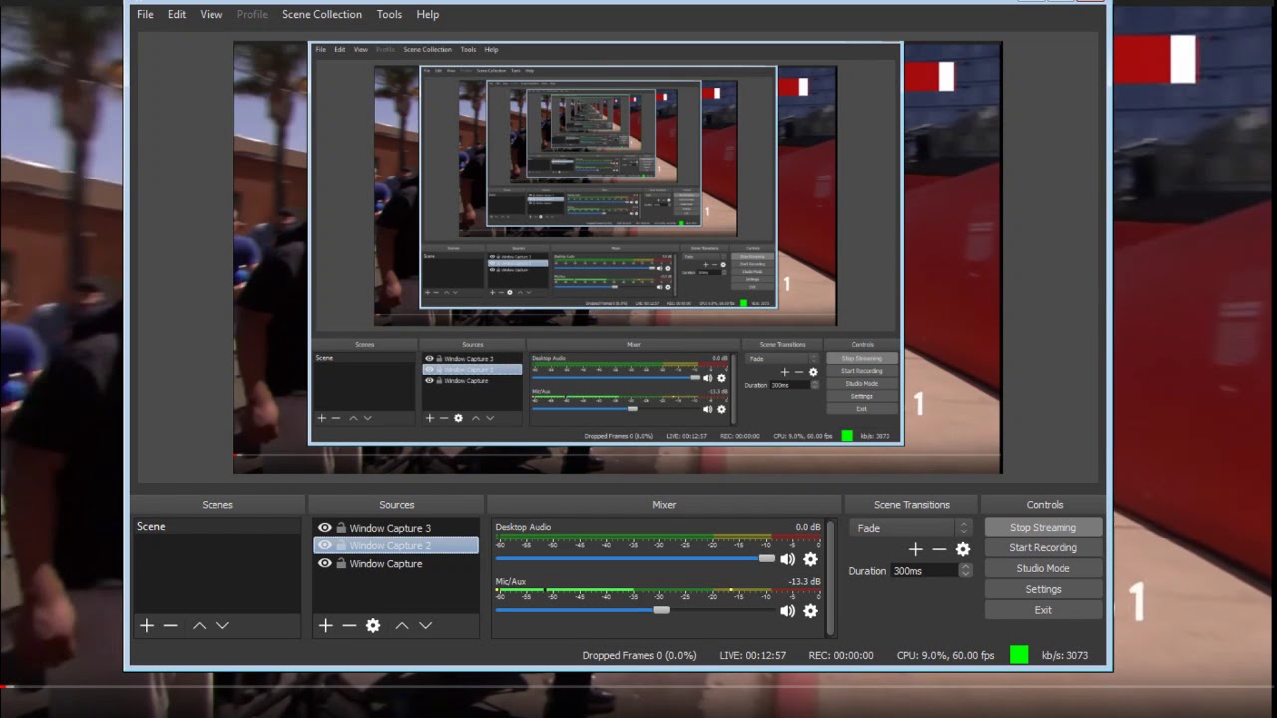Toggle Desktop Audio speaker in inner preview OBS
Image resolution: width=1277 pixels, height=718 pixels.
707,378
